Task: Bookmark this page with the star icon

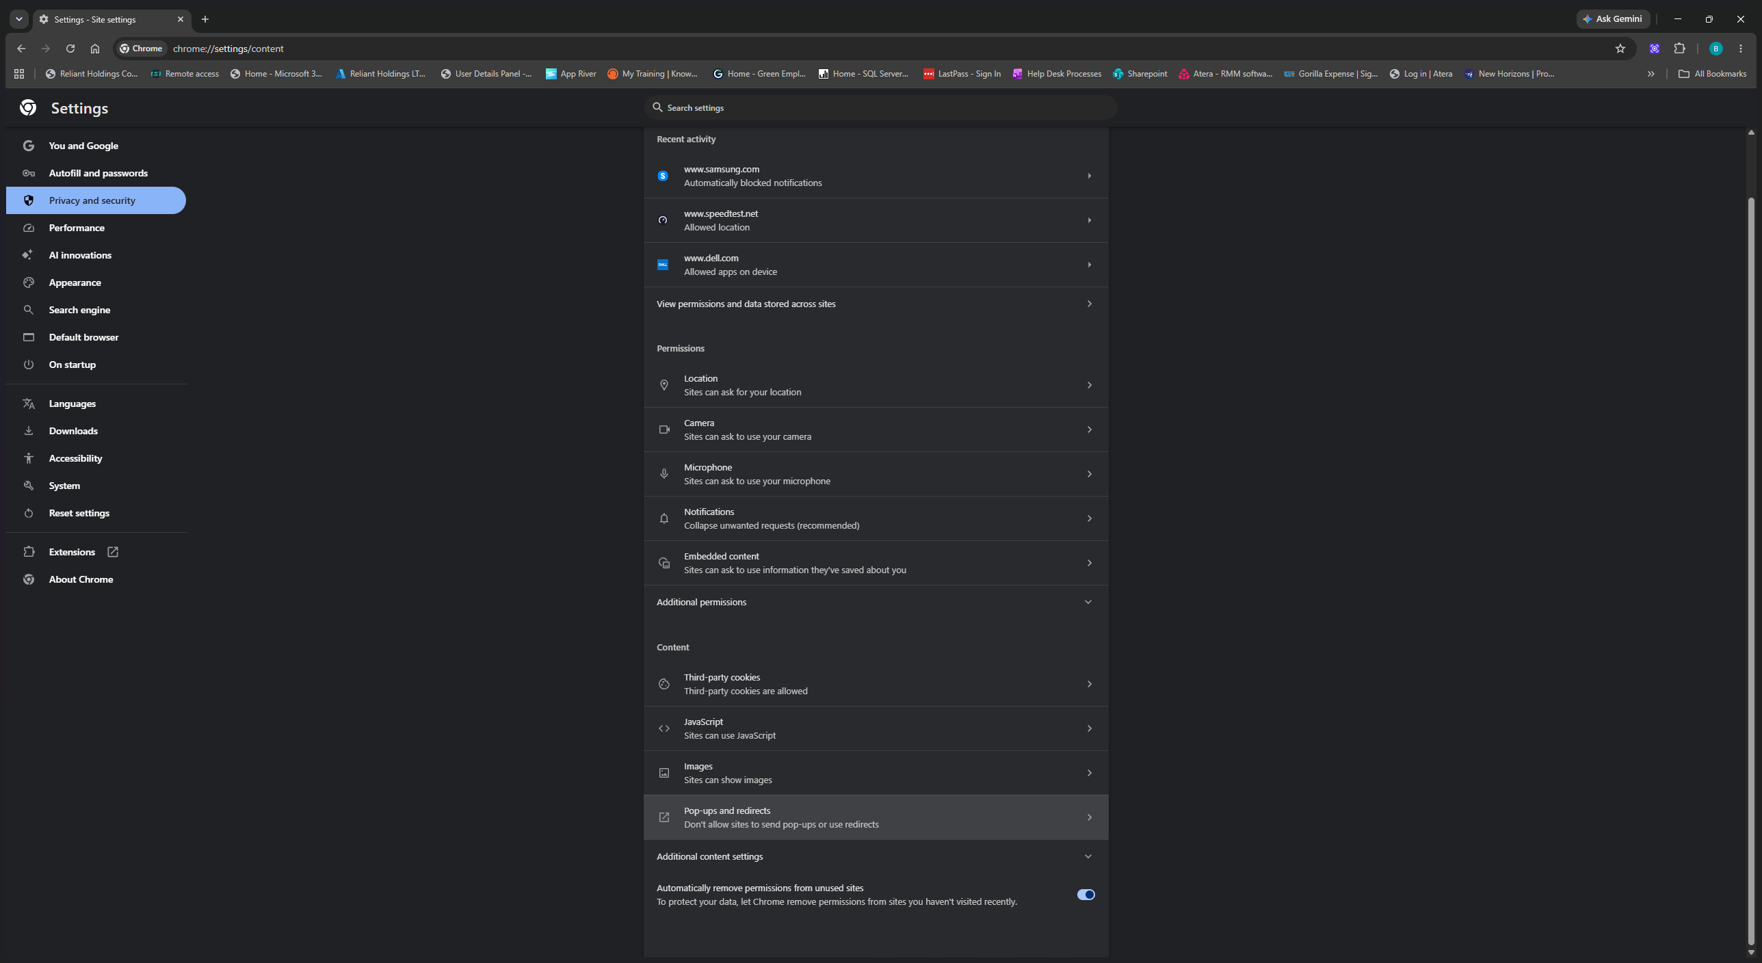Action: pyautogui.click(x=1620, y=49)
